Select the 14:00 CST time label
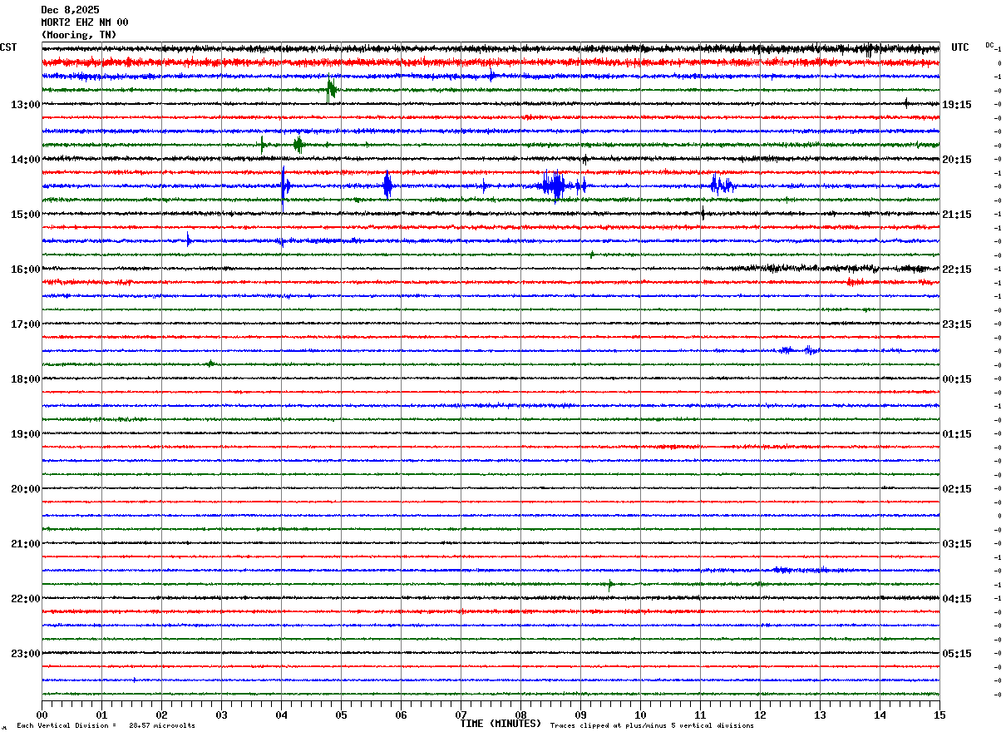 click(x=25, y=160)
